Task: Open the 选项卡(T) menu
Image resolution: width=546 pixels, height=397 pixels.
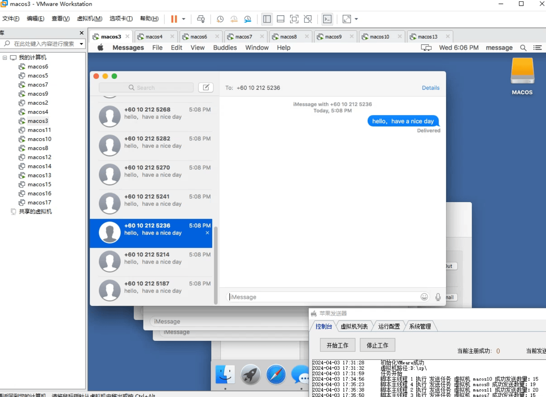Action: (x=121, y=19)
